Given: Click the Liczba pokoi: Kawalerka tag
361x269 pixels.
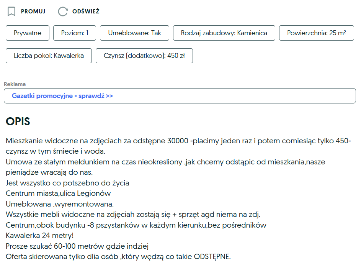Looking at the screenshot, I should (49, 56).
